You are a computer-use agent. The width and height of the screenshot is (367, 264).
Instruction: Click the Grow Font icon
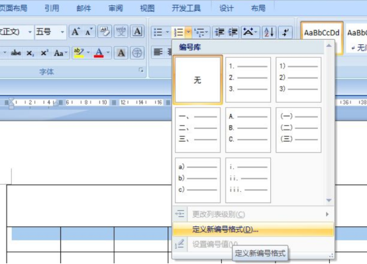click(76, 32)
